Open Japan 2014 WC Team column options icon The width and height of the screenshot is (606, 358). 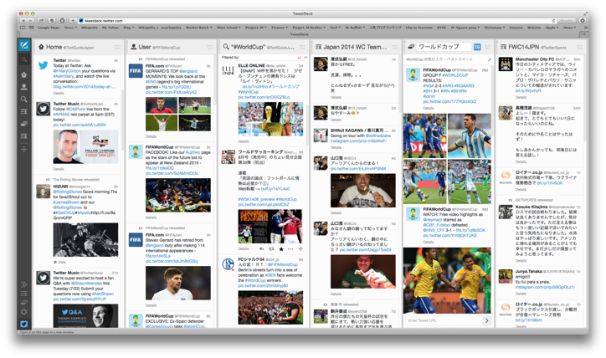point(394,47)
